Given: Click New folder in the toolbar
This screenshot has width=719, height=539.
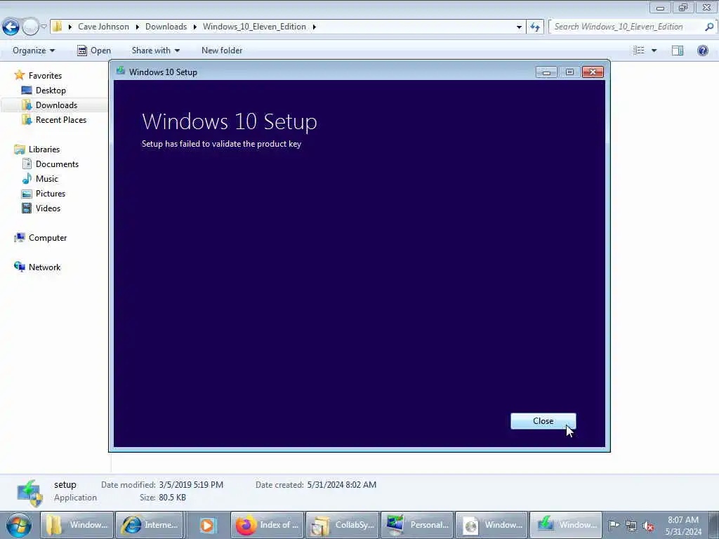Looking at the screenshot, I should click(222, 51).
